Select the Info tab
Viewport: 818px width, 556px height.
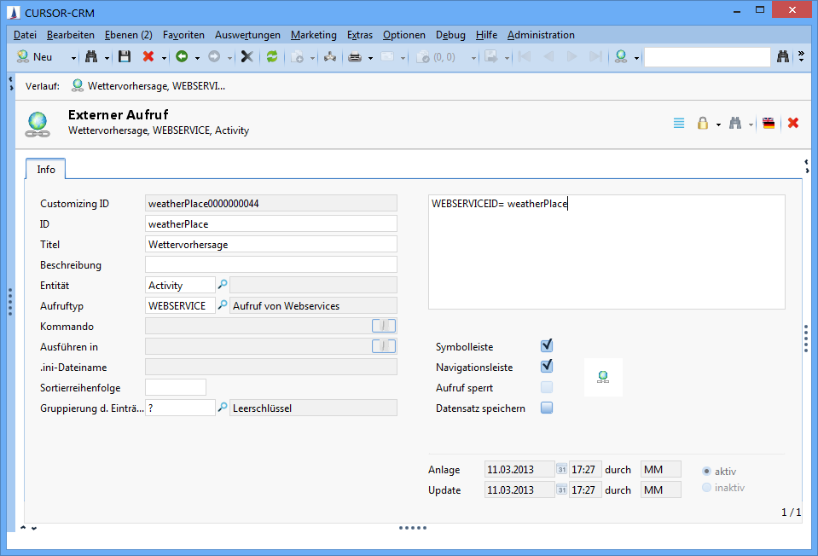coord(46,170)
